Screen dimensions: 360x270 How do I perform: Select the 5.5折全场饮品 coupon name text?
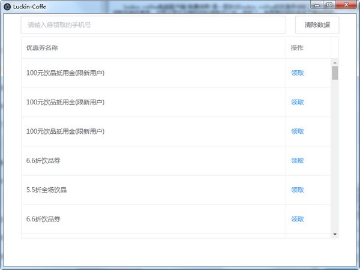tap(47, 190)
